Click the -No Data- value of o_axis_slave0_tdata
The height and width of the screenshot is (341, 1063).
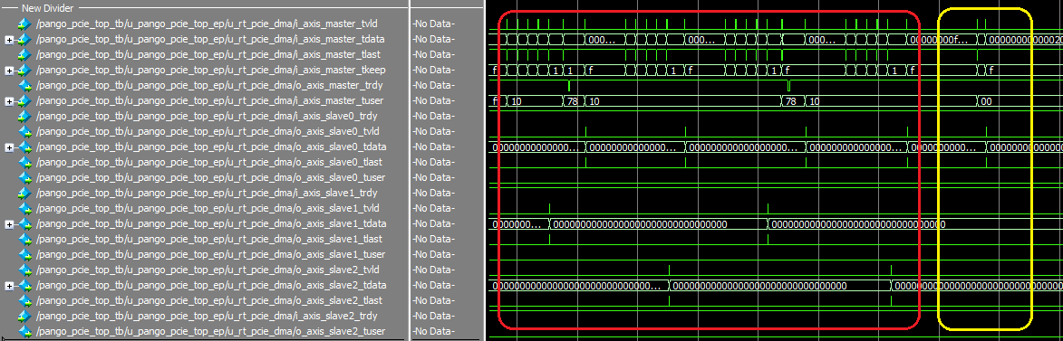coord(433,147)
